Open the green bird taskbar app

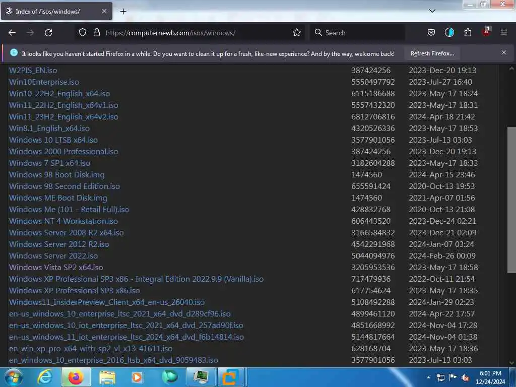click(x=169, y=377)
